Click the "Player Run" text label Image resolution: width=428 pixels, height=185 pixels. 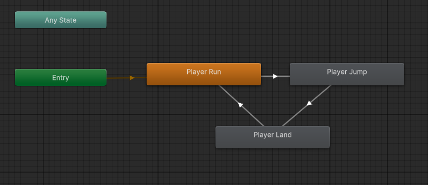coord(204,72)
